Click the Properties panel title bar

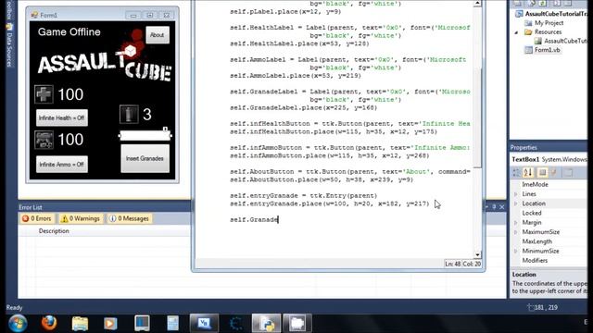(549, 148)
